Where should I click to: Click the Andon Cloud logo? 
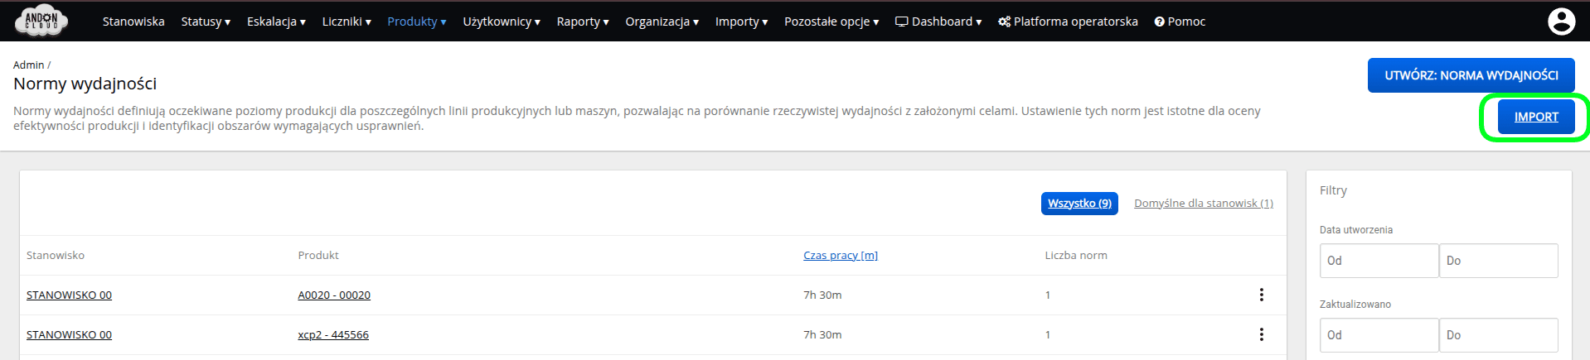[x=41, y=21]
